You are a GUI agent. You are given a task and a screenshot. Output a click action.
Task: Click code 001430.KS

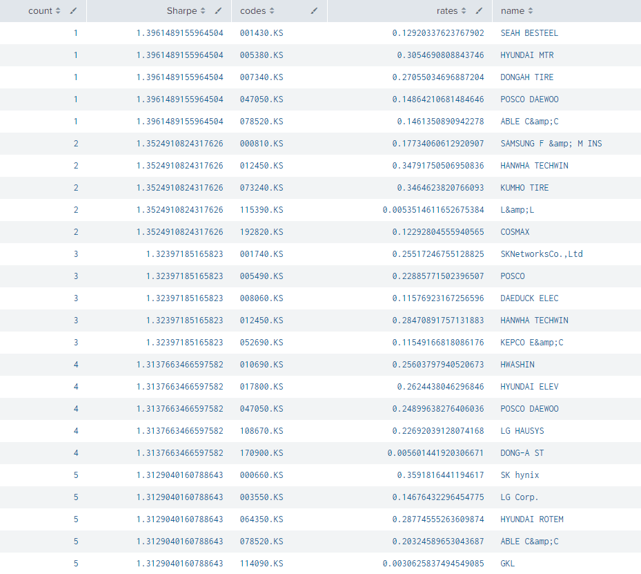coord(262,33)
